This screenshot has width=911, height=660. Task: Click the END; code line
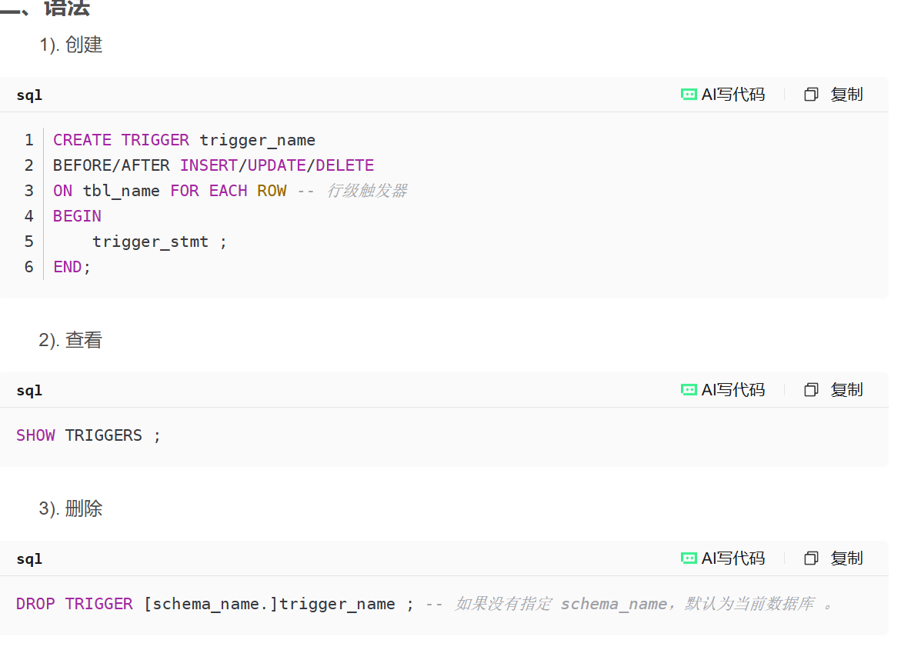coord(72,267)
